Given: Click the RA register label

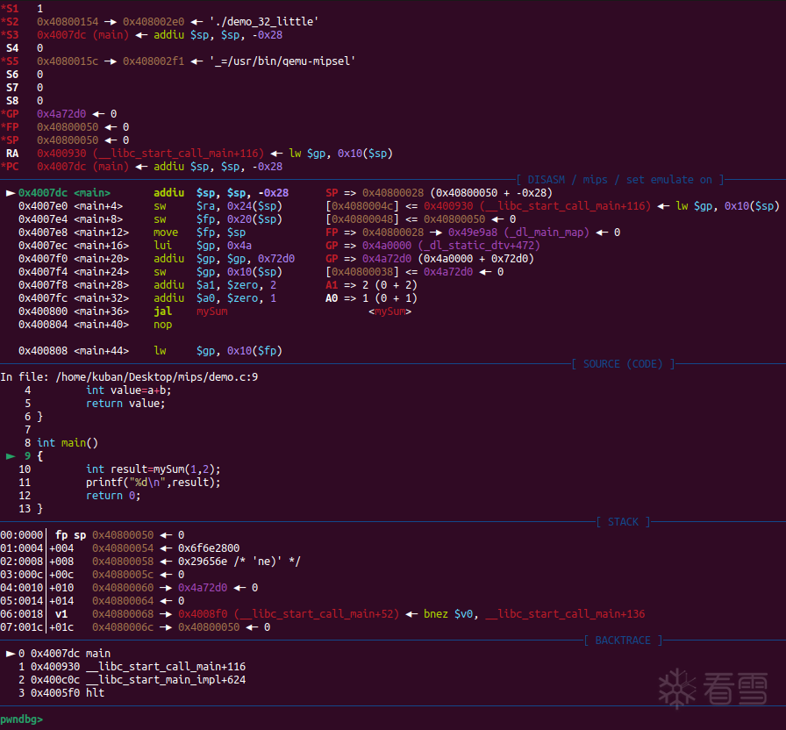Looking at the screenshot, I should click(x=12, y=154).
